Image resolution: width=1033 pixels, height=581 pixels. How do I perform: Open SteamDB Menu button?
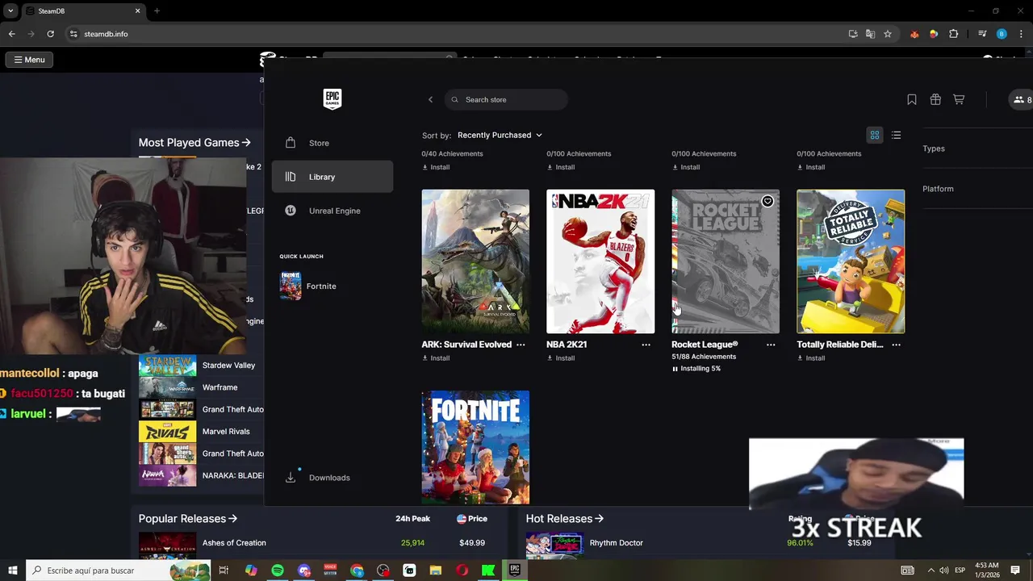click(x=30, y=60)
